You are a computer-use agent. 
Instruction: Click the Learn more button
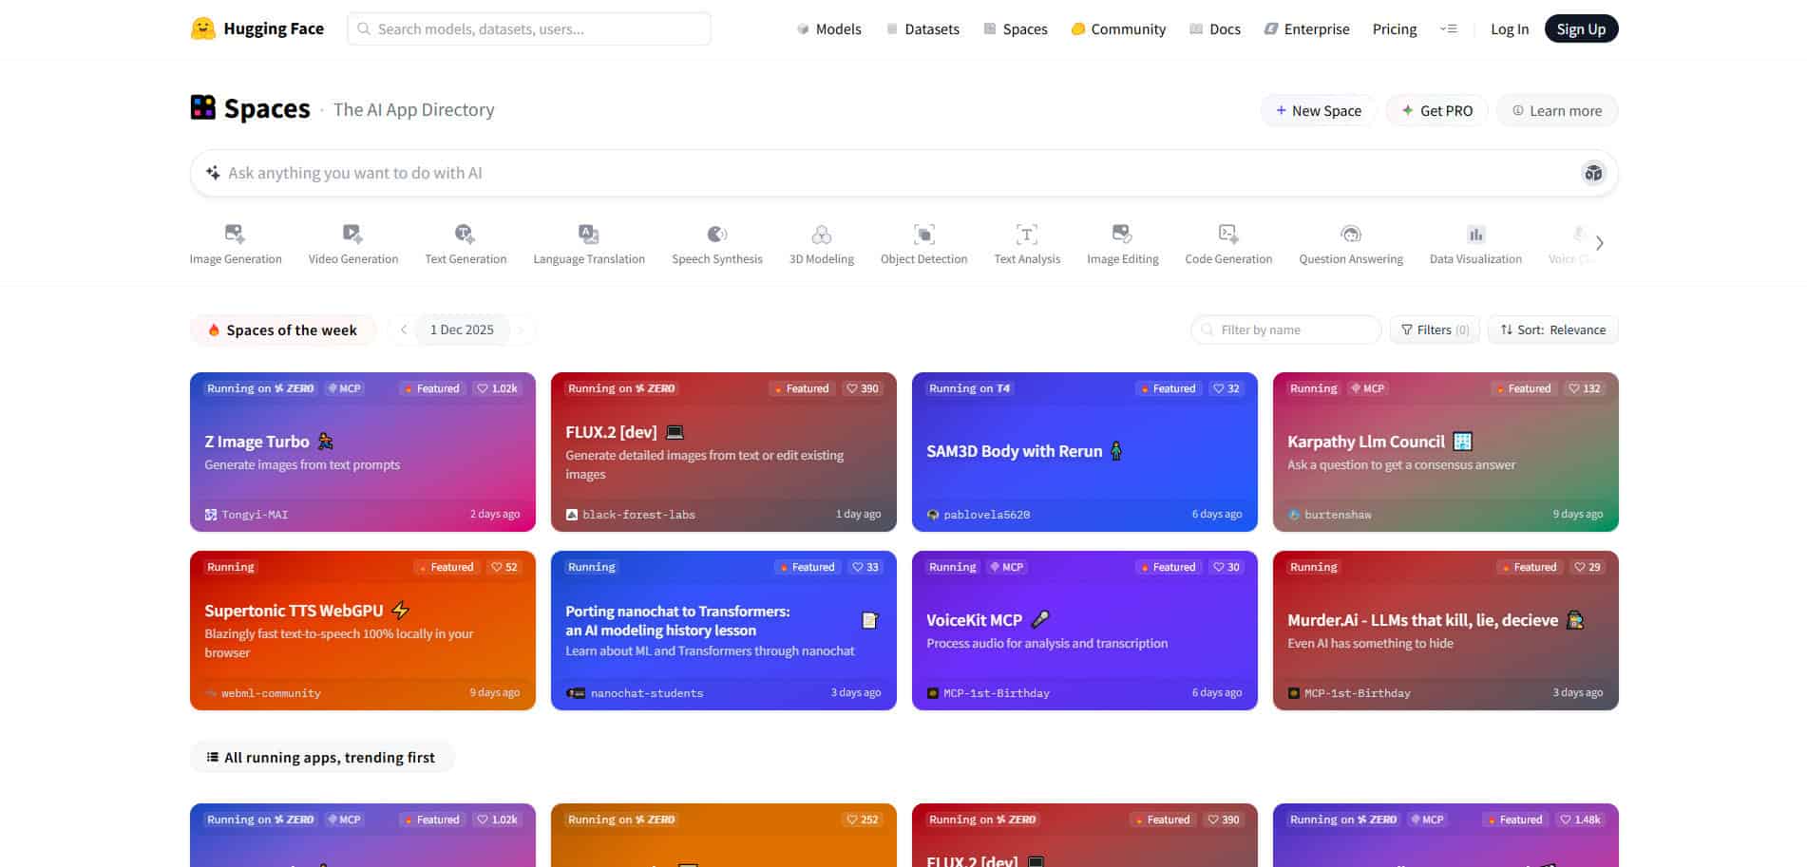click(x=1557, y=110)
